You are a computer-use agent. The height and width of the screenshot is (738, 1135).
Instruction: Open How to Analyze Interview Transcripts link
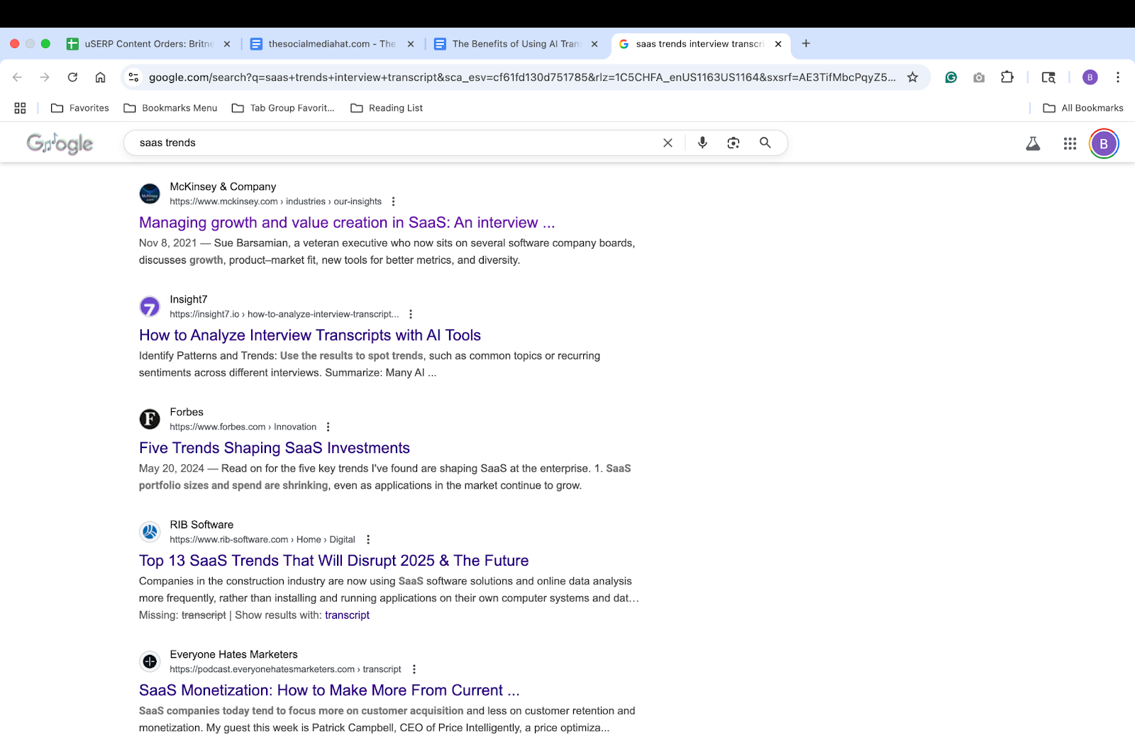(x=310, y=335)
